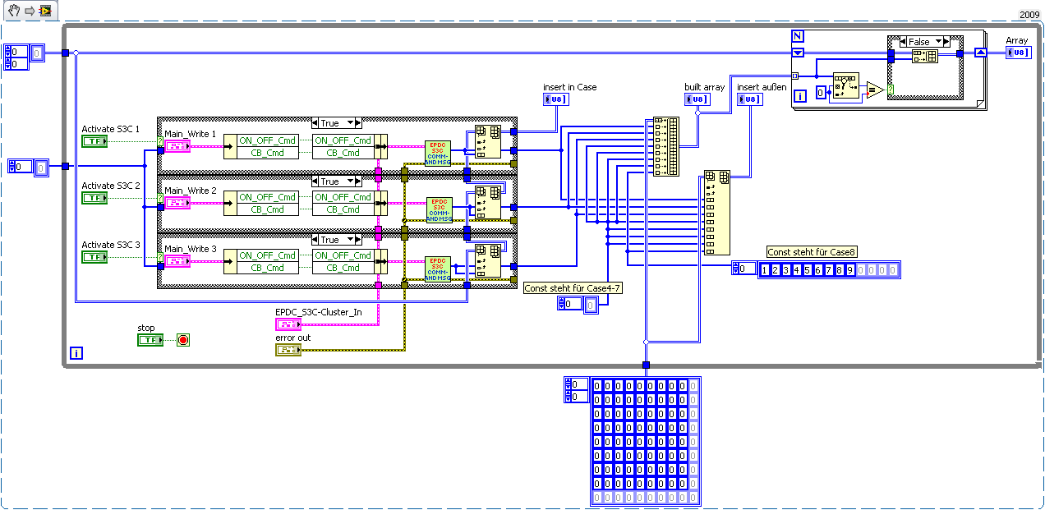Click the Array U8 indicator terminal
1045x510 pixels.
[1019, 53]
